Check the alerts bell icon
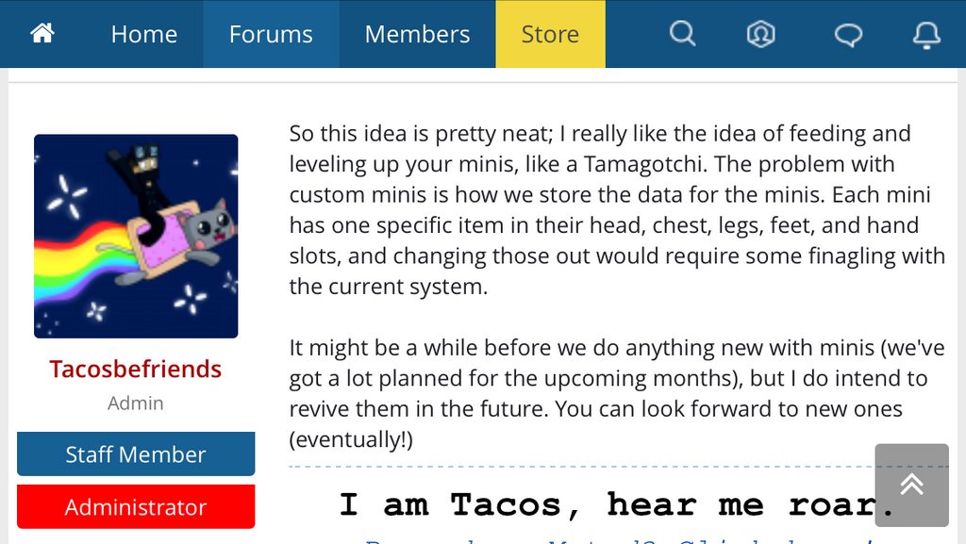966x544 pixels. 926,35
